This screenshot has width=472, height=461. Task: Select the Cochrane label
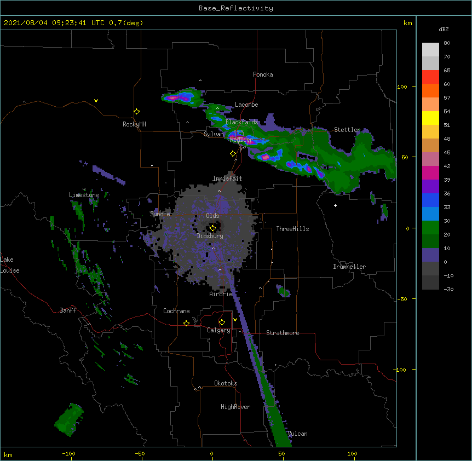click(176, 311)
